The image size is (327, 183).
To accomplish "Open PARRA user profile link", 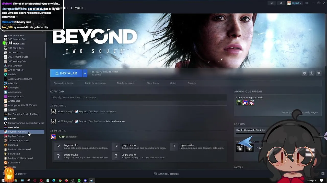I will 61,137.
